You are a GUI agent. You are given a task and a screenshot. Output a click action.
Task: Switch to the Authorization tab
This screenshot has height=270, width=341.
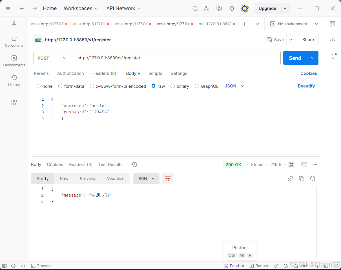pyautogui.click(x=70, y=73)
